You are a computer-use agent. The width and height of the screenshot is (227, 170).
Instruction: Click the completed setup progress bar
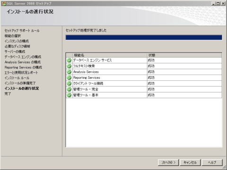pyautogui.click(x=144, y=37)
